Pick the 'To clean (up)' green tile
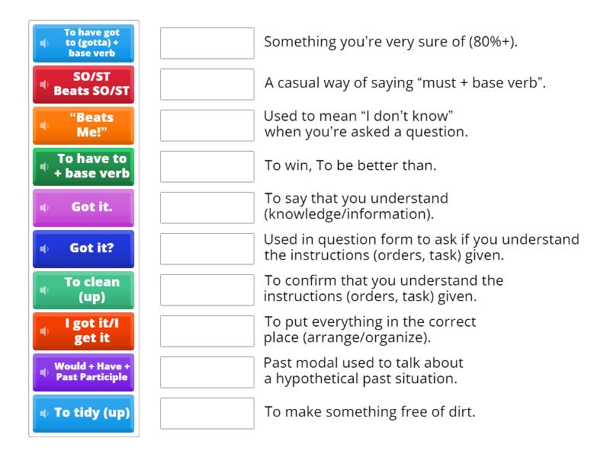The width and height of the screenshot is (610, 457). (x=84, y=290)
